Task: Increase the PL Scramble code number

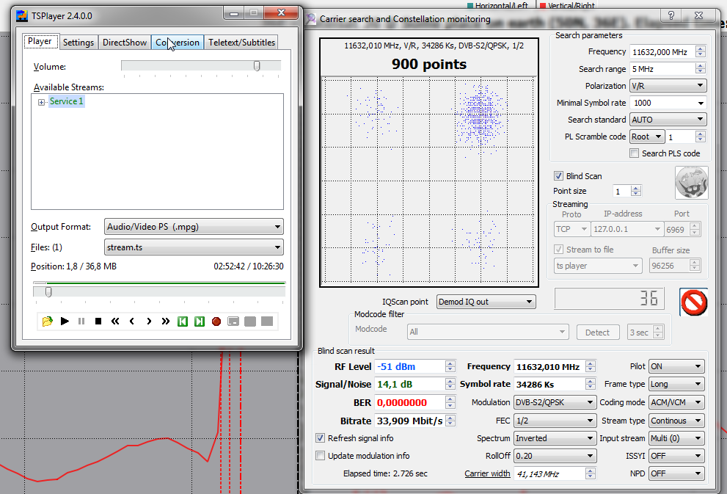Action: click(701, 134)
